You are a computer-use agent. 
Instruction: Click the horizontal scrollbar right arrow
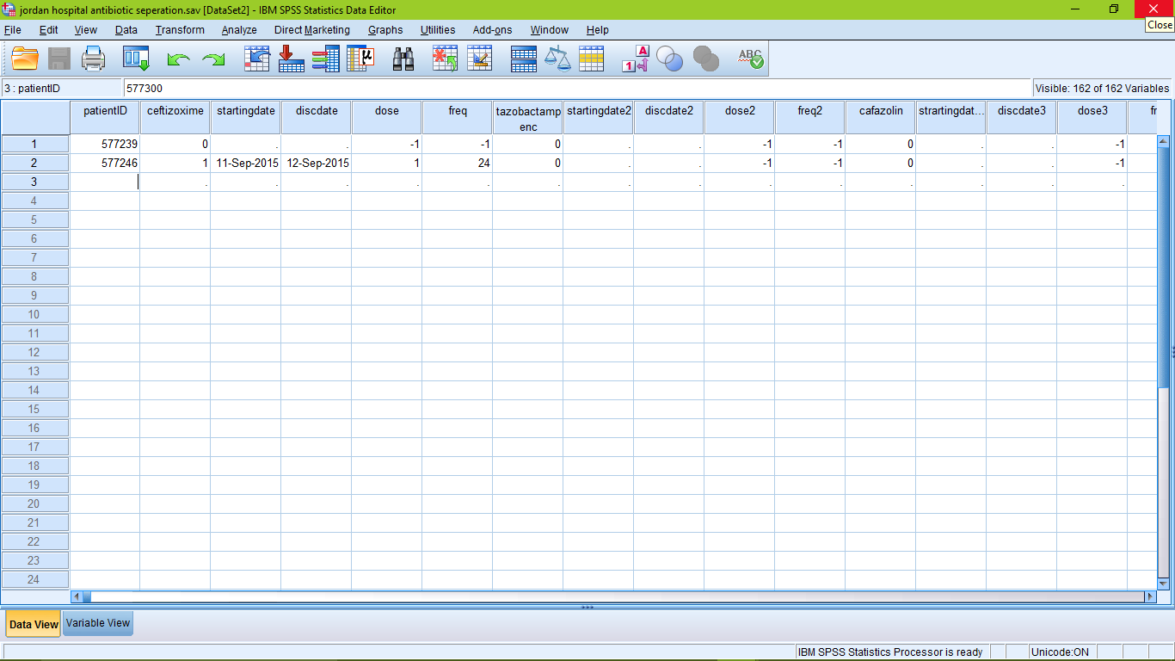[1151, 596]
